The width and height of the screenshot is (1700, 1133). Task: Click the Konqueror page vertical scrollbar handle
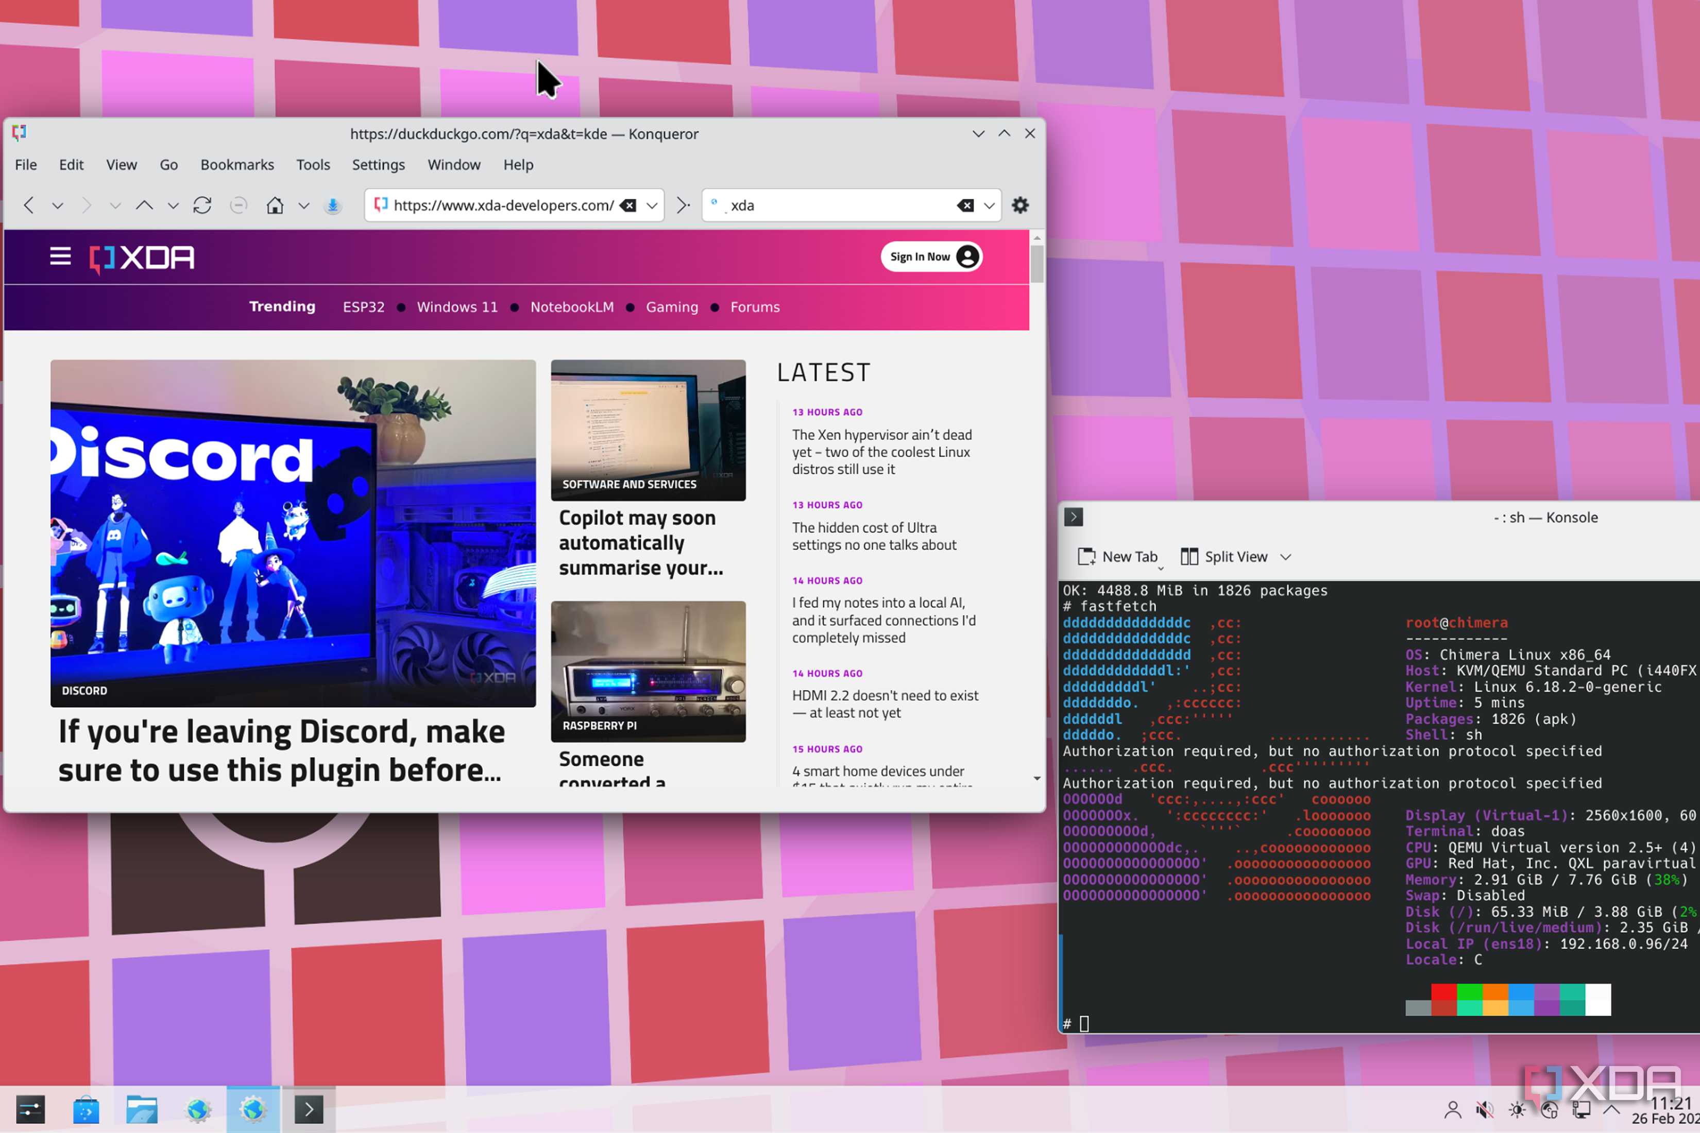point(1037,264)
